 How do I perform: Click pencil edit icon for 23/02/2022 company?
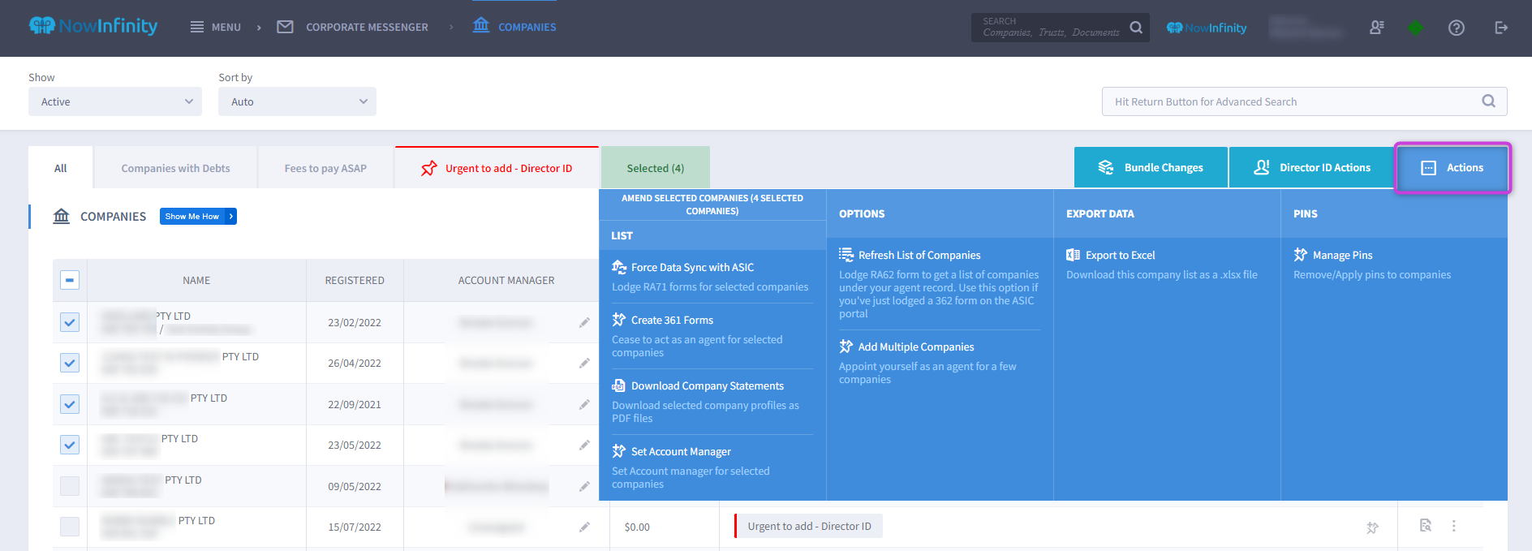[584, 323]
